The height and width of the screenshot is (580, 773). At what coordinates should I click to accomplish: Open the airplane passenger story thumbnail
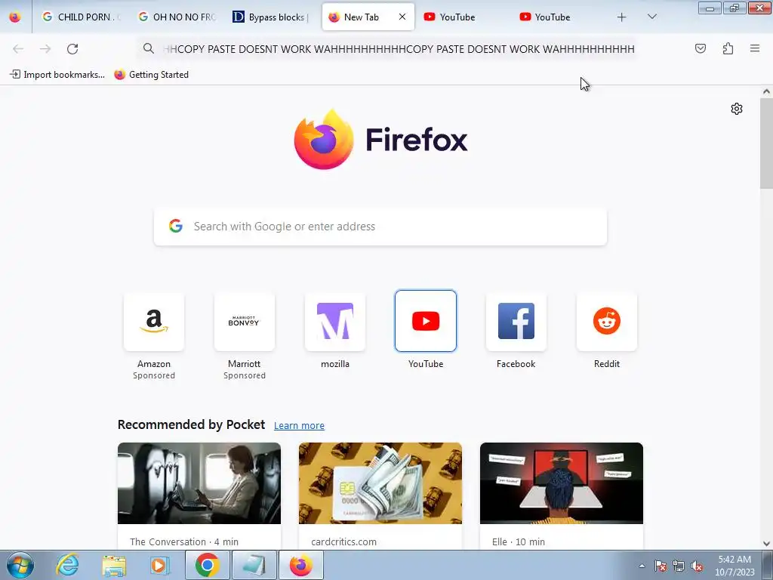coord(199,483)
